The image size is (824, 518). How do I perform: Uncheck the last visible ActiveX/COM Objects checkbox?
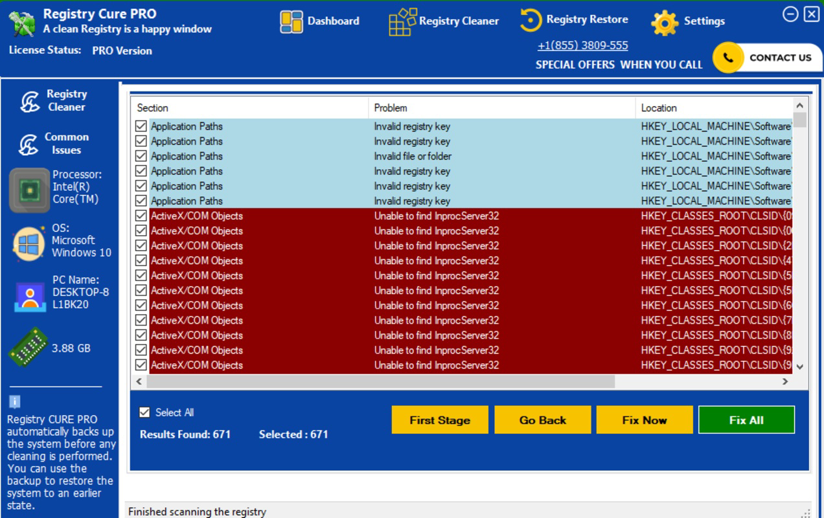141,365
